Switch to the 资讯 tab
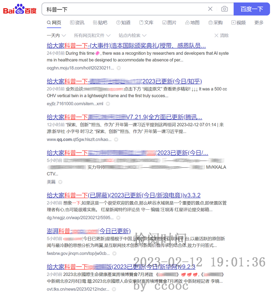 tap(77, 23)
